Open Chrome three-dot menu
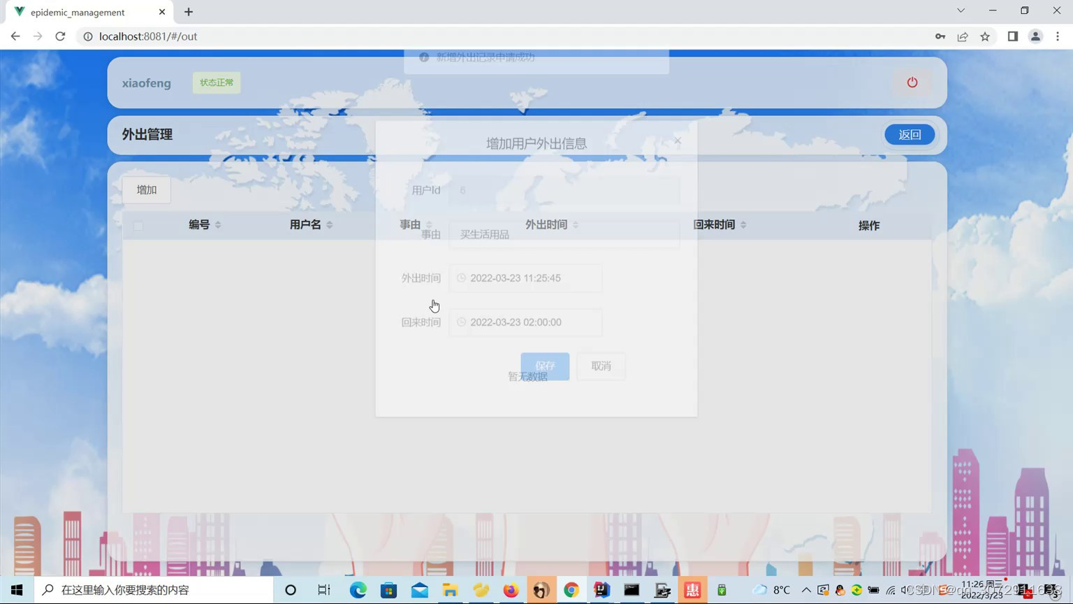Viewport: 1073px width, 604px height. [x=1058, y=36]
